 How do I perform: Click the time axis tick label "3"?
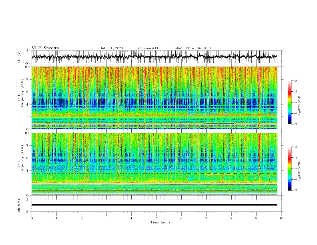[106, 218]
